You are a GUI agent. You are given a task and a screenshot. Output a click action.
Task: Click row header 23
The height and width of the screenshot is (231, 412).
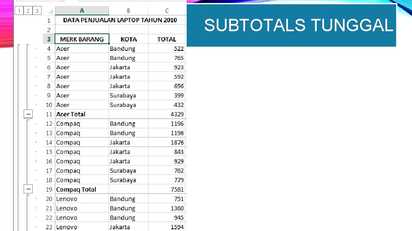[x=49, y=227]
